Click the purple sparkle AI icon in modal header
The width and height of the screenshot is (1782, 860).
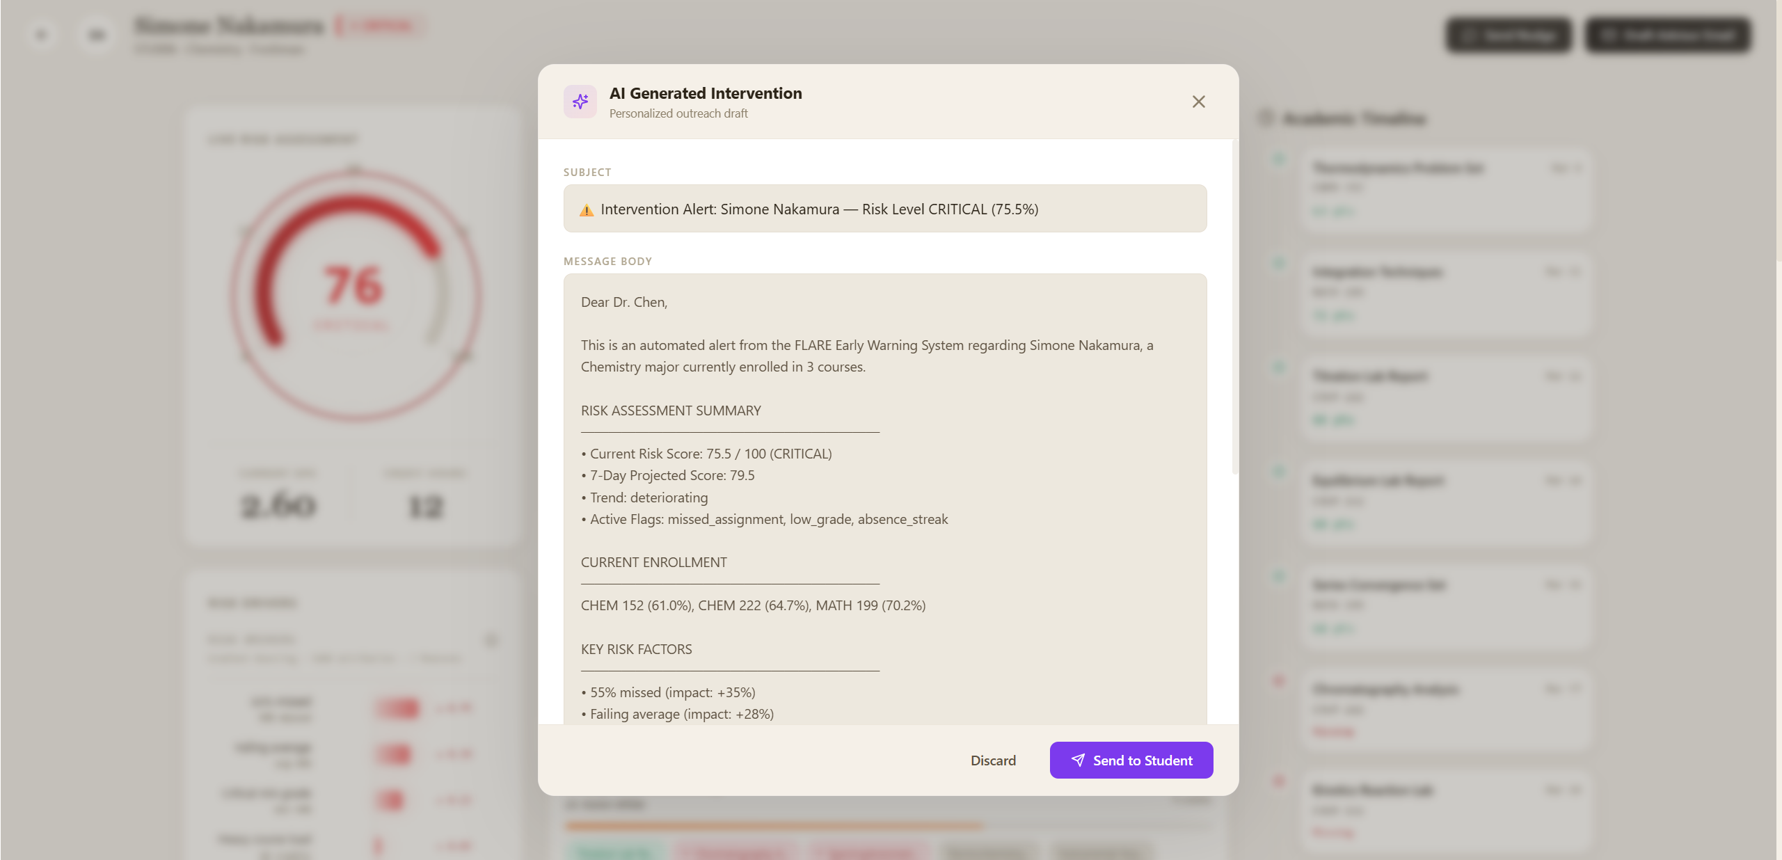(580, 102)
